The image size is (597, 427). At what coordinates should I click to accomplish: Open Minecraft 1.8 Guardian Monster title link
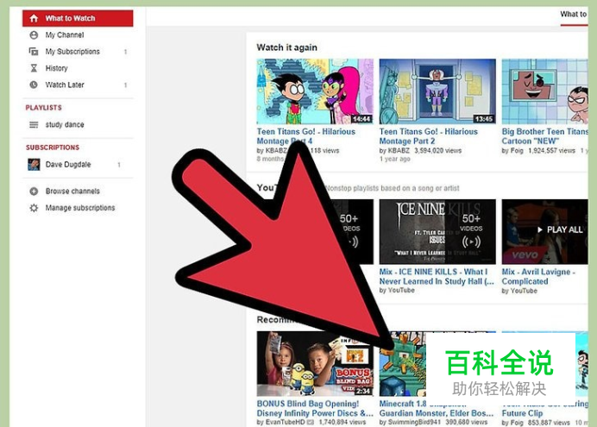437,408
